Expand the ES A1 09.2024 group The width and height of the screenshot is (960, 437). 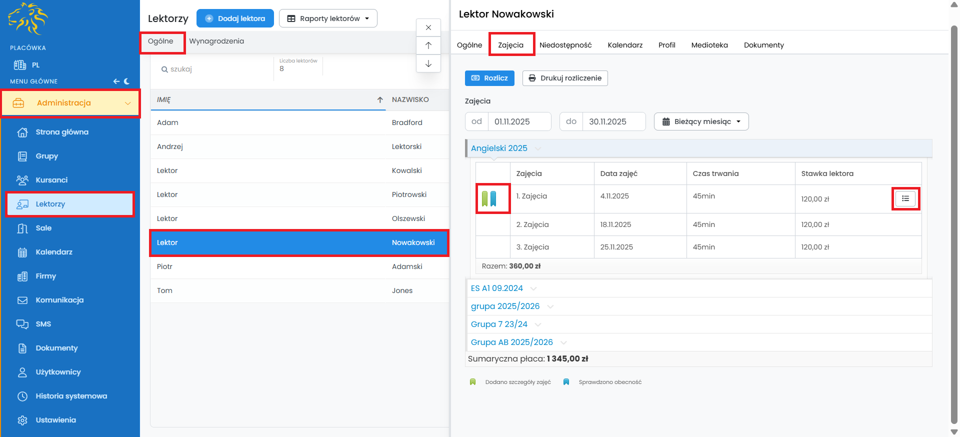[497, 288]
